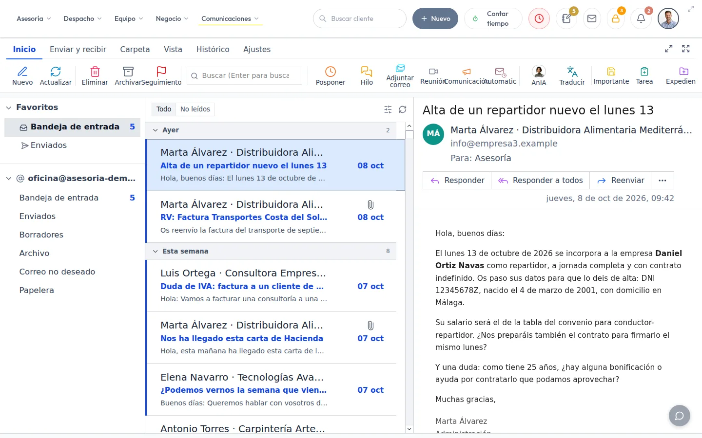Select the Histórico tab
702x438 pixels.
tap(213, 49)
